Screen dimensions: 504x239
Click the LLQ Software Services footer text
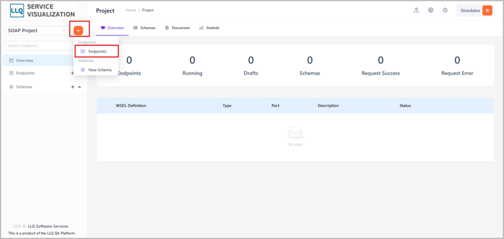(48, 226)
